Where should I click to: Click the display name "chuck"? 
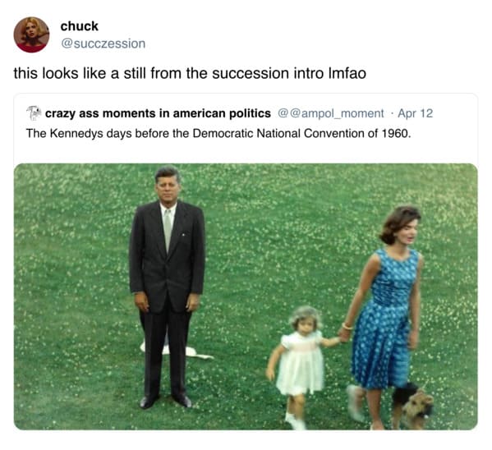79,26
